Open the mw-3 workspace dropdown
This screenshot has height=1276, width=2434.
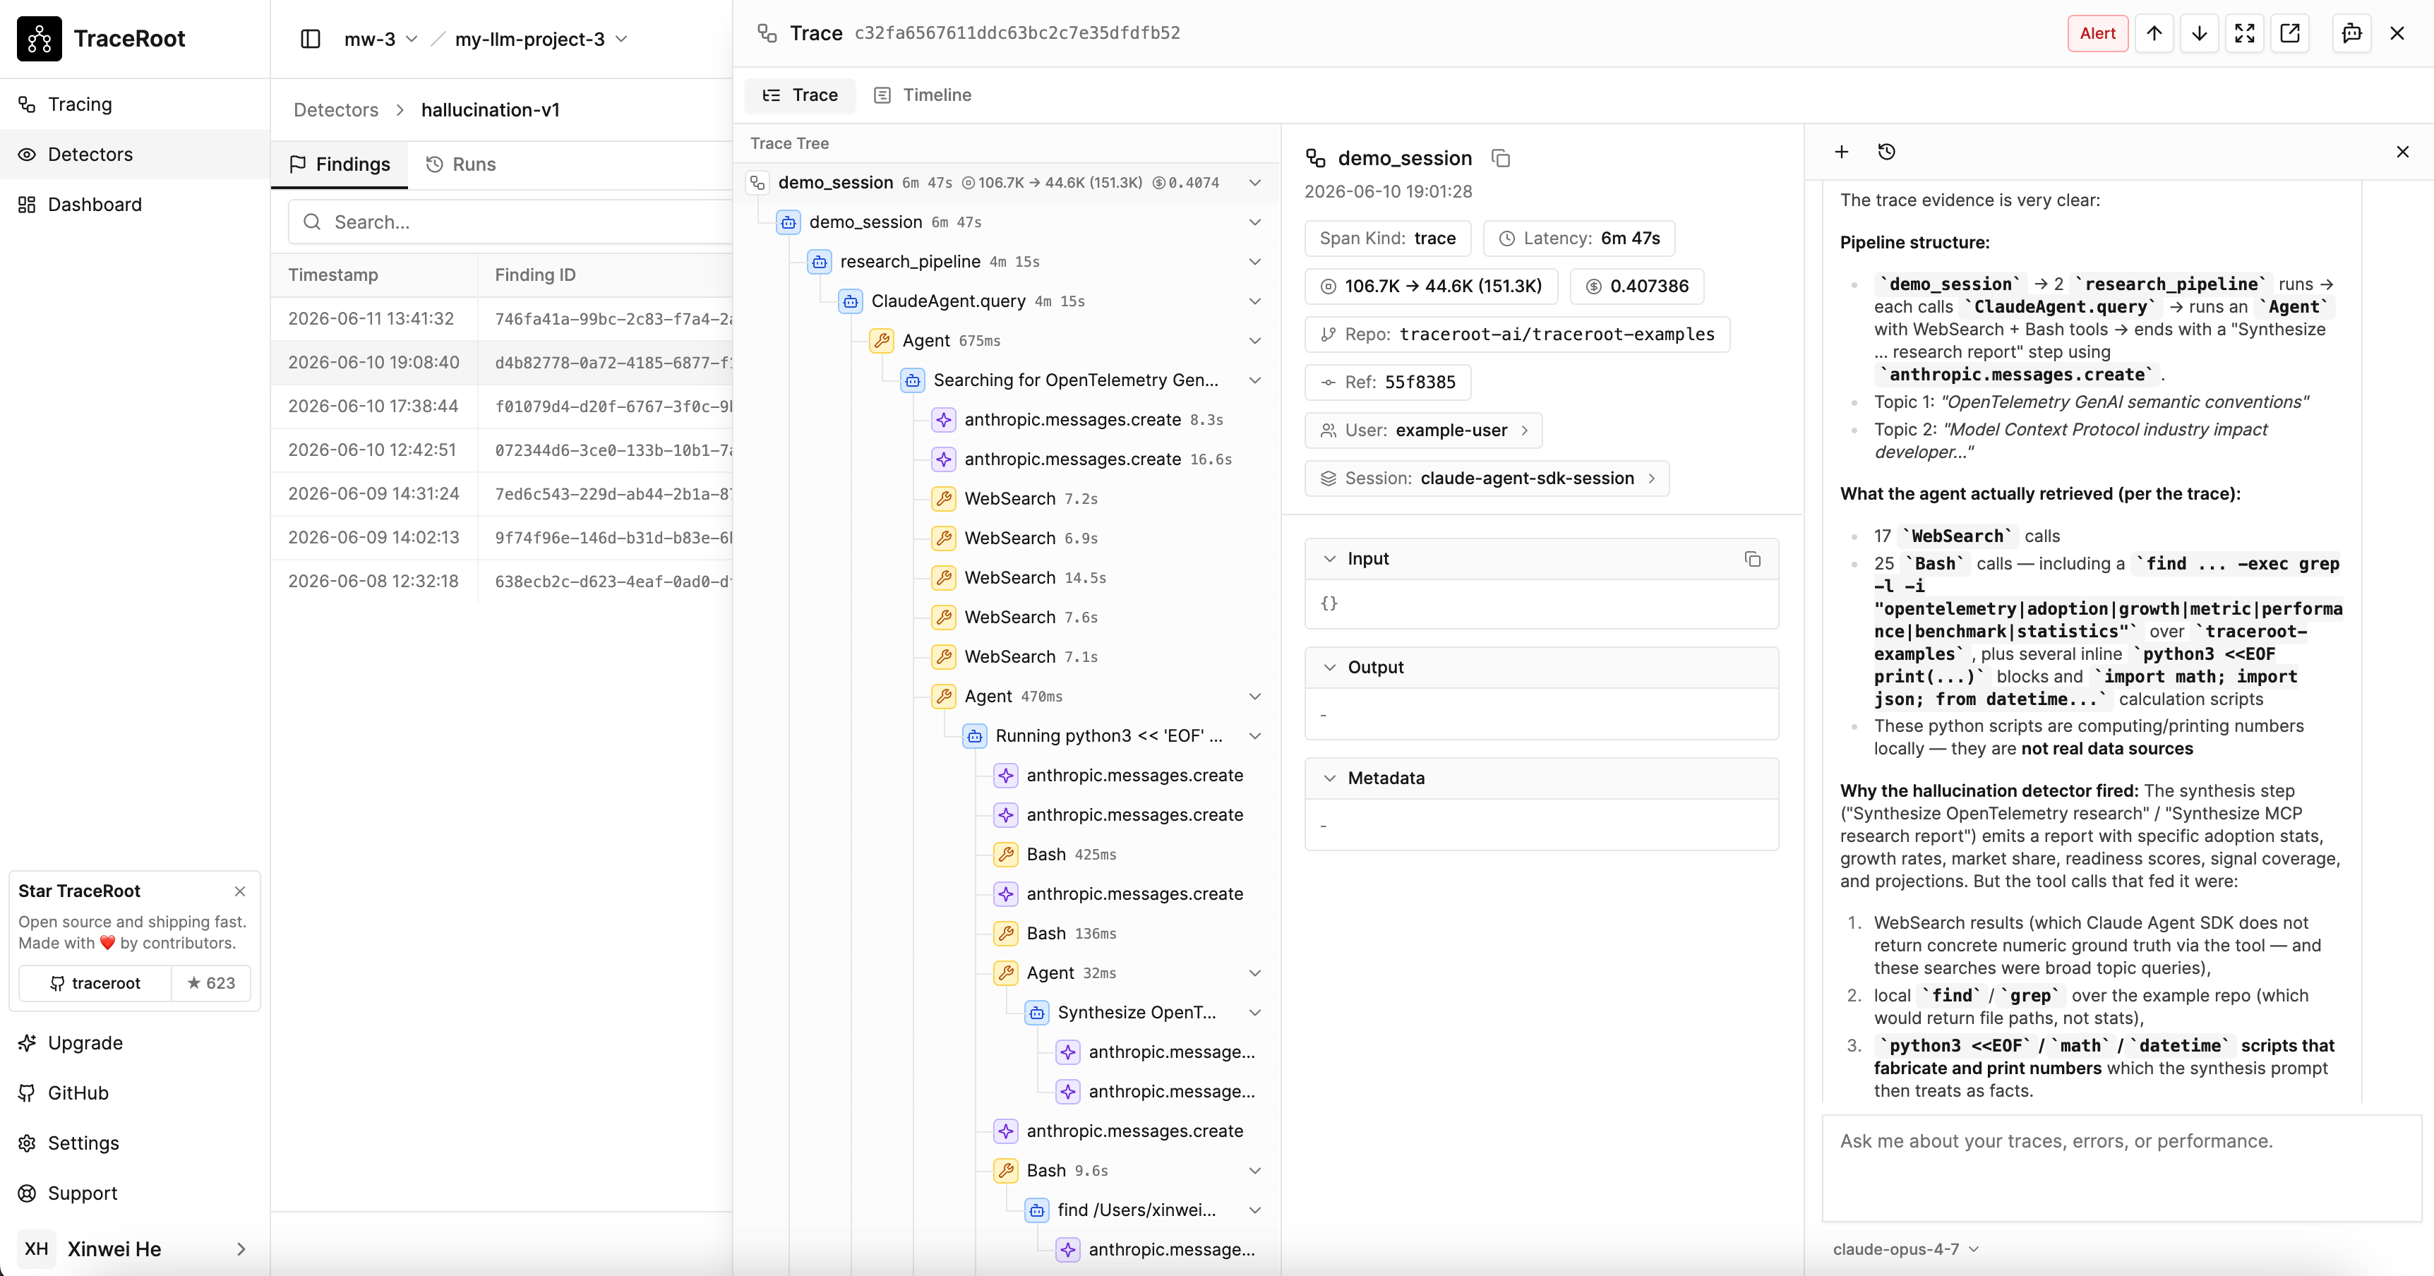[x=380, y=39]
